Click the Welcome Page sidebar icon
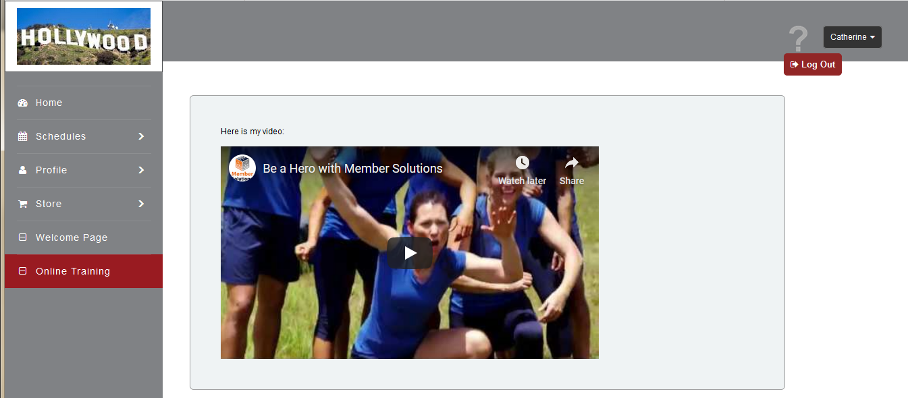This screenshot has width=908, height=398. click(x=22, y=237)
